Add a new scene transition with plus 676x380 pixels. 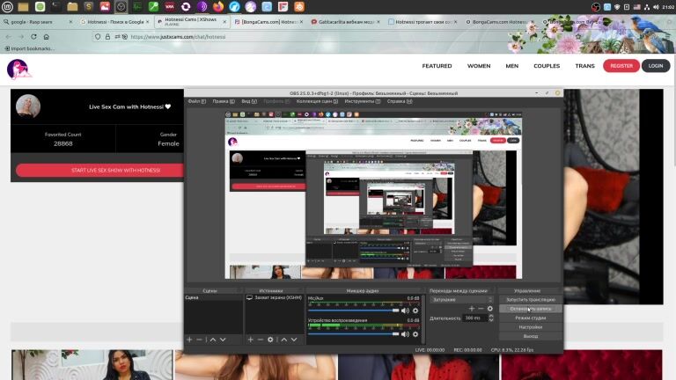(471, 309)
